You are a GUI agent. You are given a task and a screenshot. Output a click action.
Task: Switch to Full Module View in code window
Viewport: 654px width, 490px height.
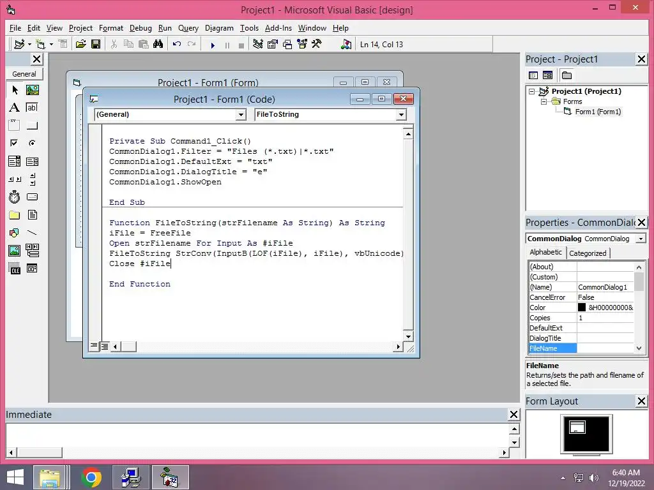coord(104,346)
